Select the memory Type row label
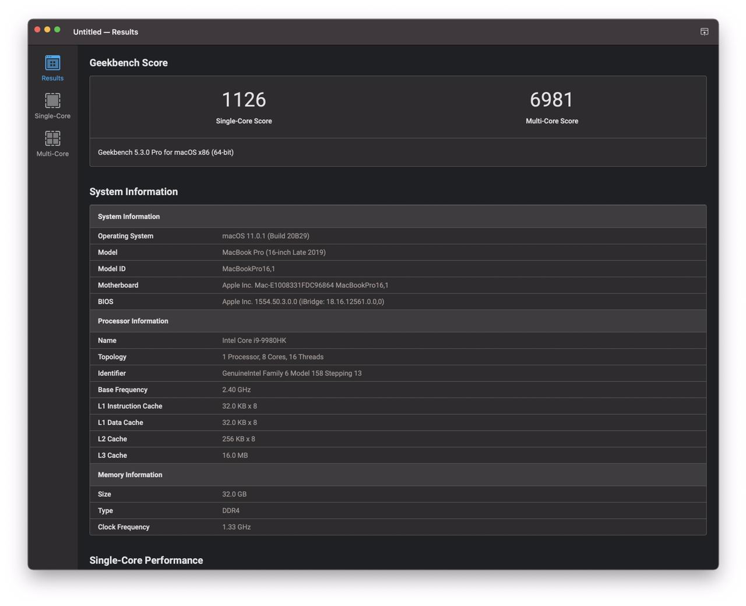 105,510
